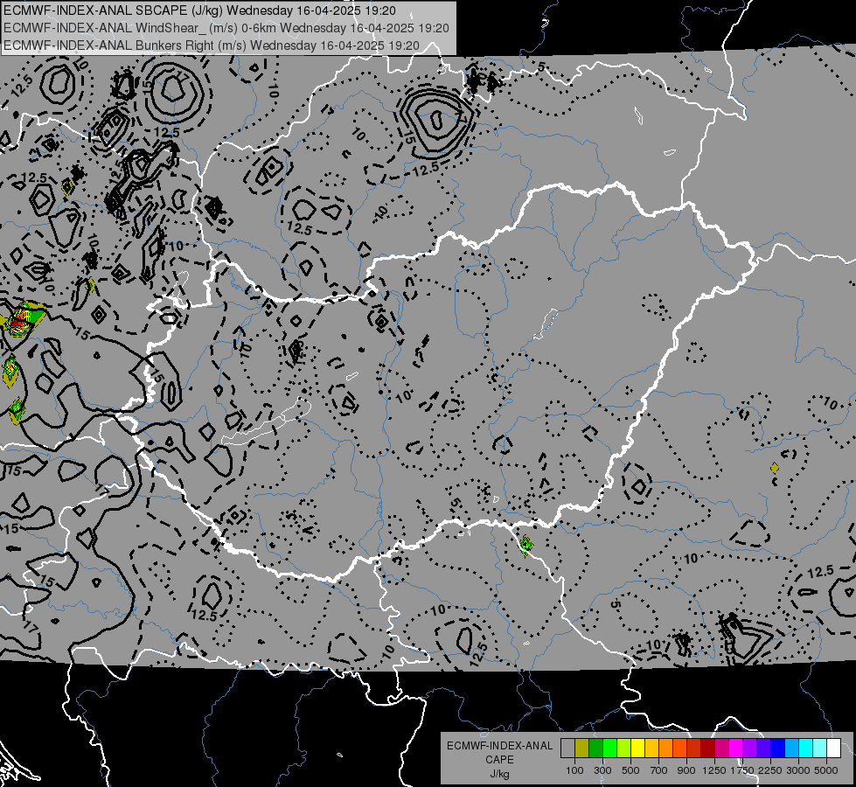Select the SBCAPE (J/kg) title line
Screen dimensions: 856x787
[200, 10]
